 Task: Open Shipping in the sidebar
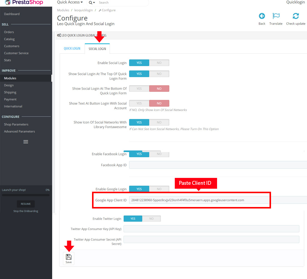click(10, 92)
